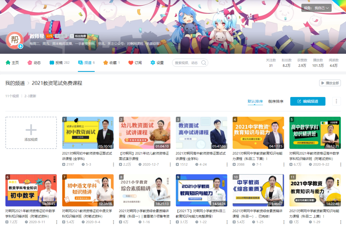Open more options menu for video 5
This screenshot has height=231, width=346.
(x=340, y=164)
